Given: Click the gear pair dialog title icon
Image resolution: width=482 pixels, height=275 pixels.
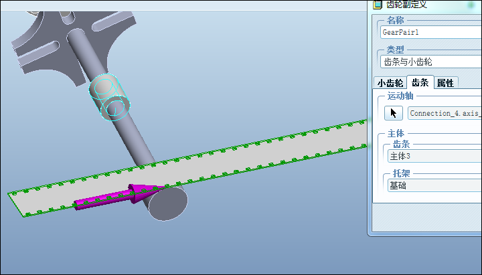Looking at the screenshot, I should (x=377, y=4).
